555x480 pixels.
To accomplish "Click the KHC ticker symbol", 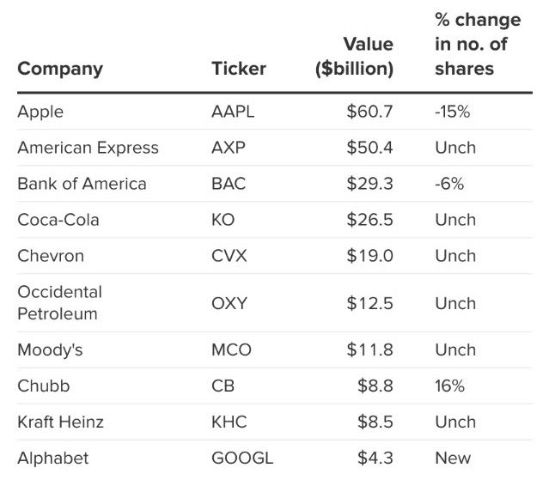I will pos(229,422).
